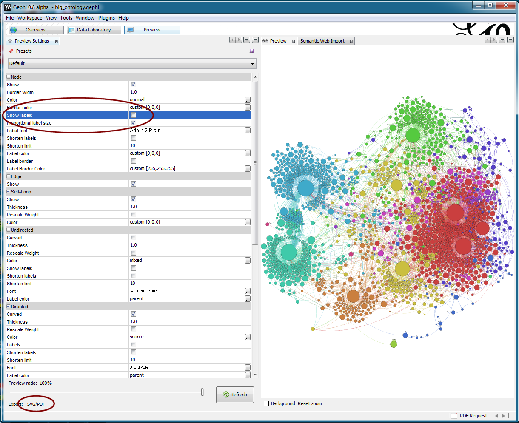The height and width of the screenshot is (423, 519).
Task: Toggle the Node Show checkbox
Action: click(x=133, y=85)
